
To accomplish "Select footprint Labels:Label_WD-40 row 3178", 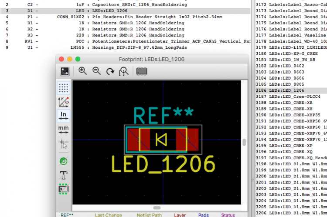I will pyautogui.click(x=291, y=41).
